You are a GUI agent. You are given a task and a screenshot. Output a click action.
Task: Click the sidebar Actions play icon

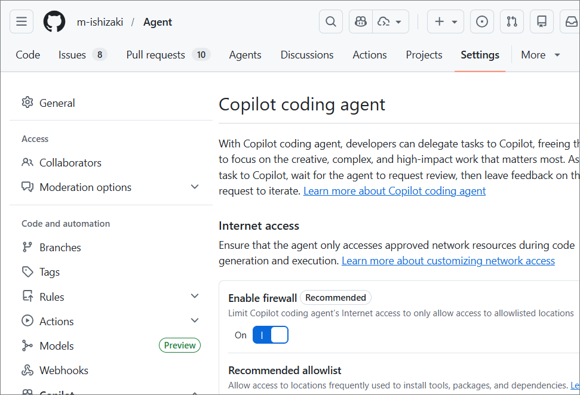[27, 321]
